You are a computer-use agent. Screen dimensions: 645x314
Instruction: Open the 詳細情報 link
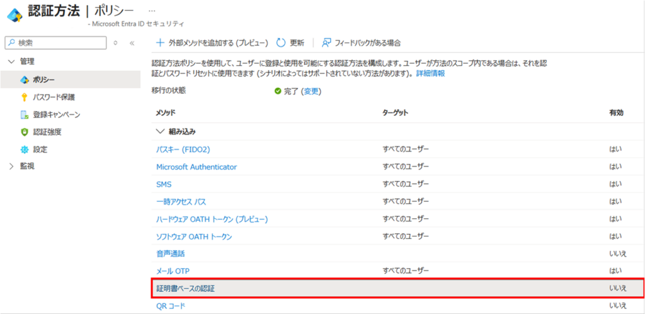click(430, 74)
